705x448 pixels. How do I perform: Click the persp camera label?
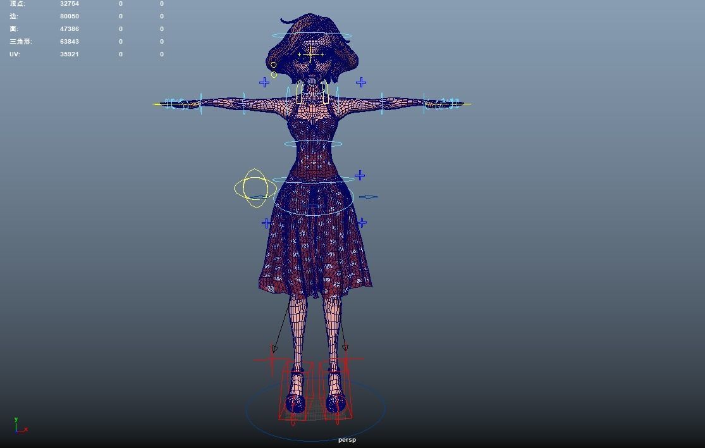(347, 439)
